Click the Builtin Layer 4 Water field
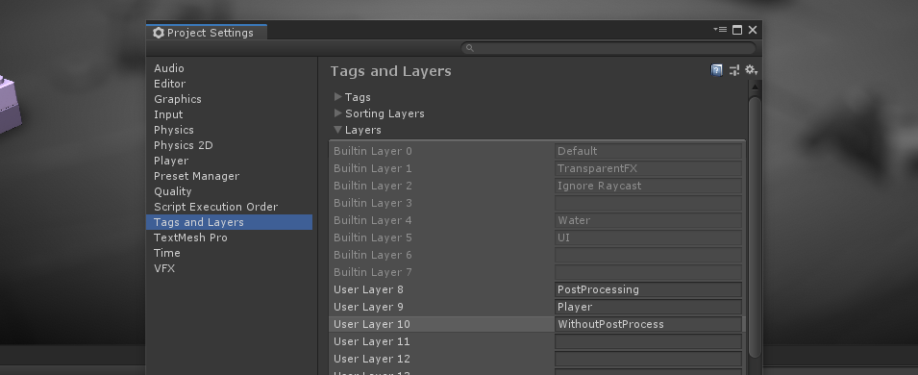 648,220
